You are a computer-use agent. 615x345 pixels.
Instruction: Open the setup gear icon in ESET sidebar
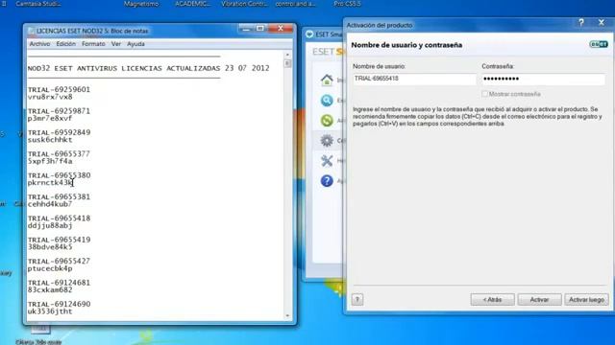tap(327, 141)
